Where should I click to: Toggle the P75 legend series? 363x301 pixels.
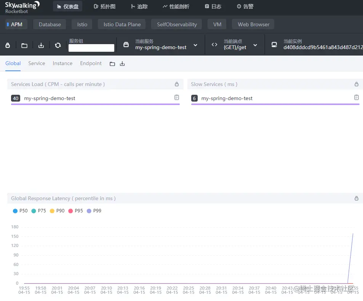pyautogui.click(x=38, y=211)
